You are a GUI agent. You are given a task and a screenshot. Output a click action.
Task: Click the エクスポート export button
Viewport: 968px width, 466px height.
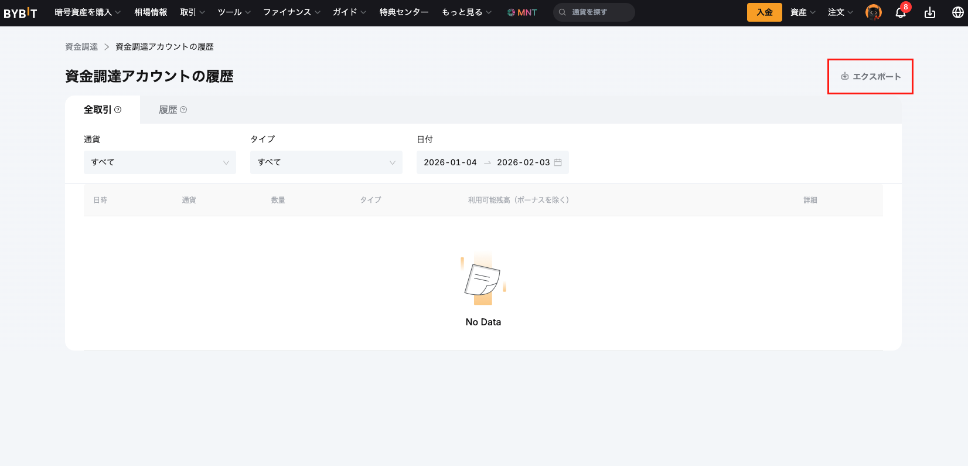click(x=871, y=77)
